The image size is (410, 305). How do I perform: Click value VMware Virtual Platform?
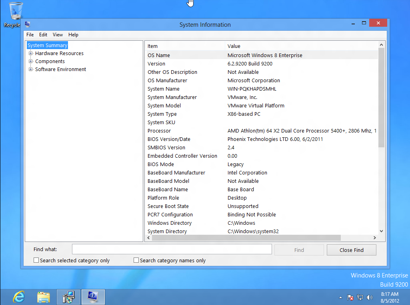click(x=256, y=105)
